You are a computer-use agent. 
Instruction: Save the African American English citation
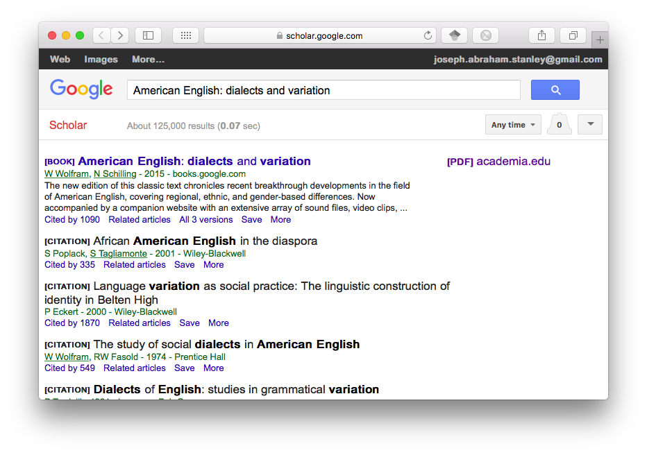pos(185,264)
